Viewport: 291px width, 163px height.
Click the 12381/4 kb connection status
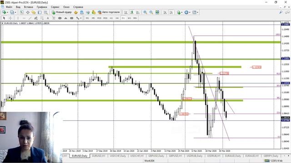pyautogui.click(x=274, y=161)
